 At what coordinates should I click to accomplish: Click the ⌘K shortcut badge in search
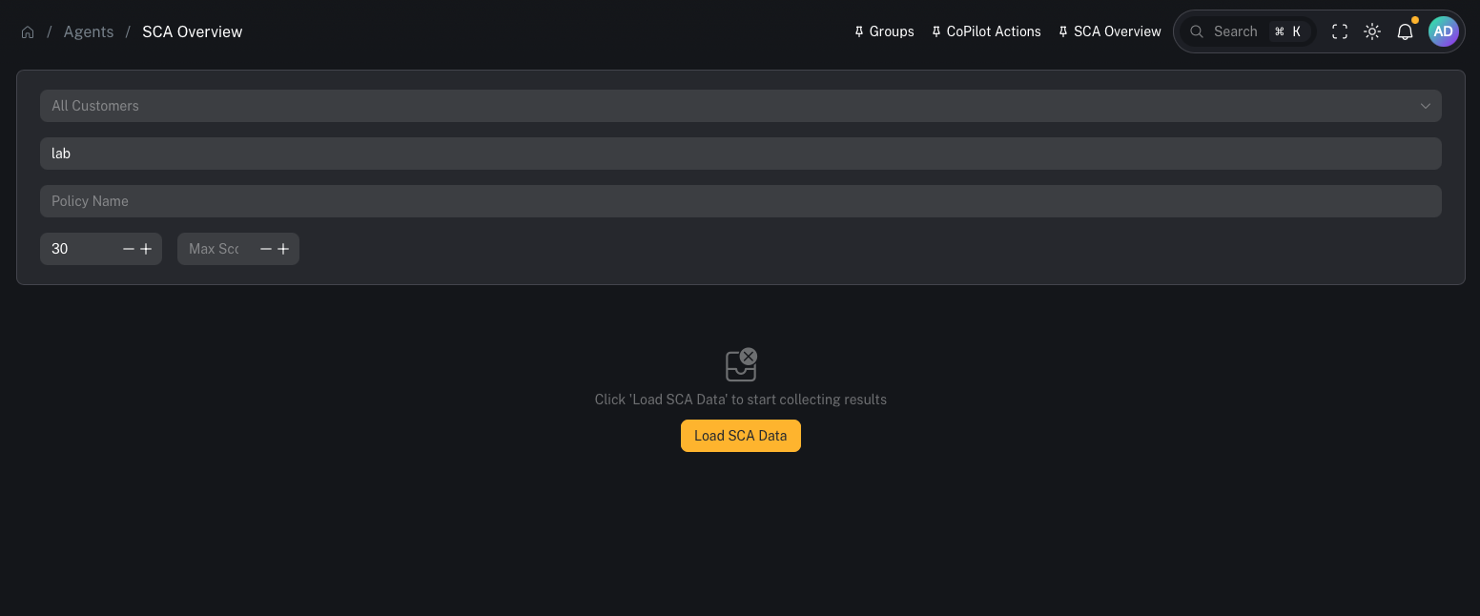click(x=1287, y=31)
